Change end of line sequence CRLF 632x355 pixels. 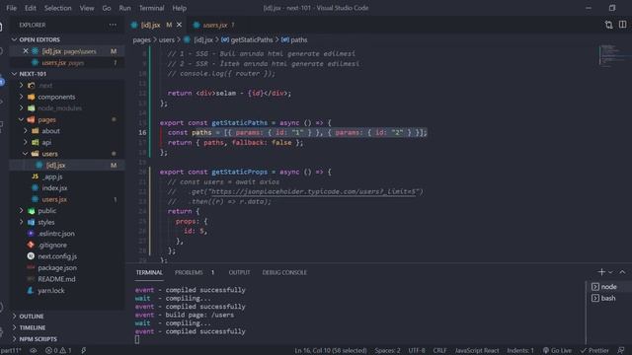tap(439, 351)
